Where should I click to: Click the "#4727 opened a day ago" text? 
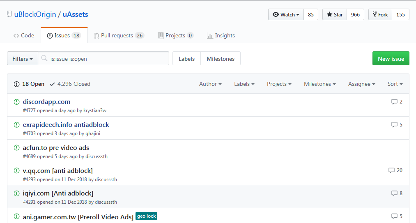pos(49,110)
